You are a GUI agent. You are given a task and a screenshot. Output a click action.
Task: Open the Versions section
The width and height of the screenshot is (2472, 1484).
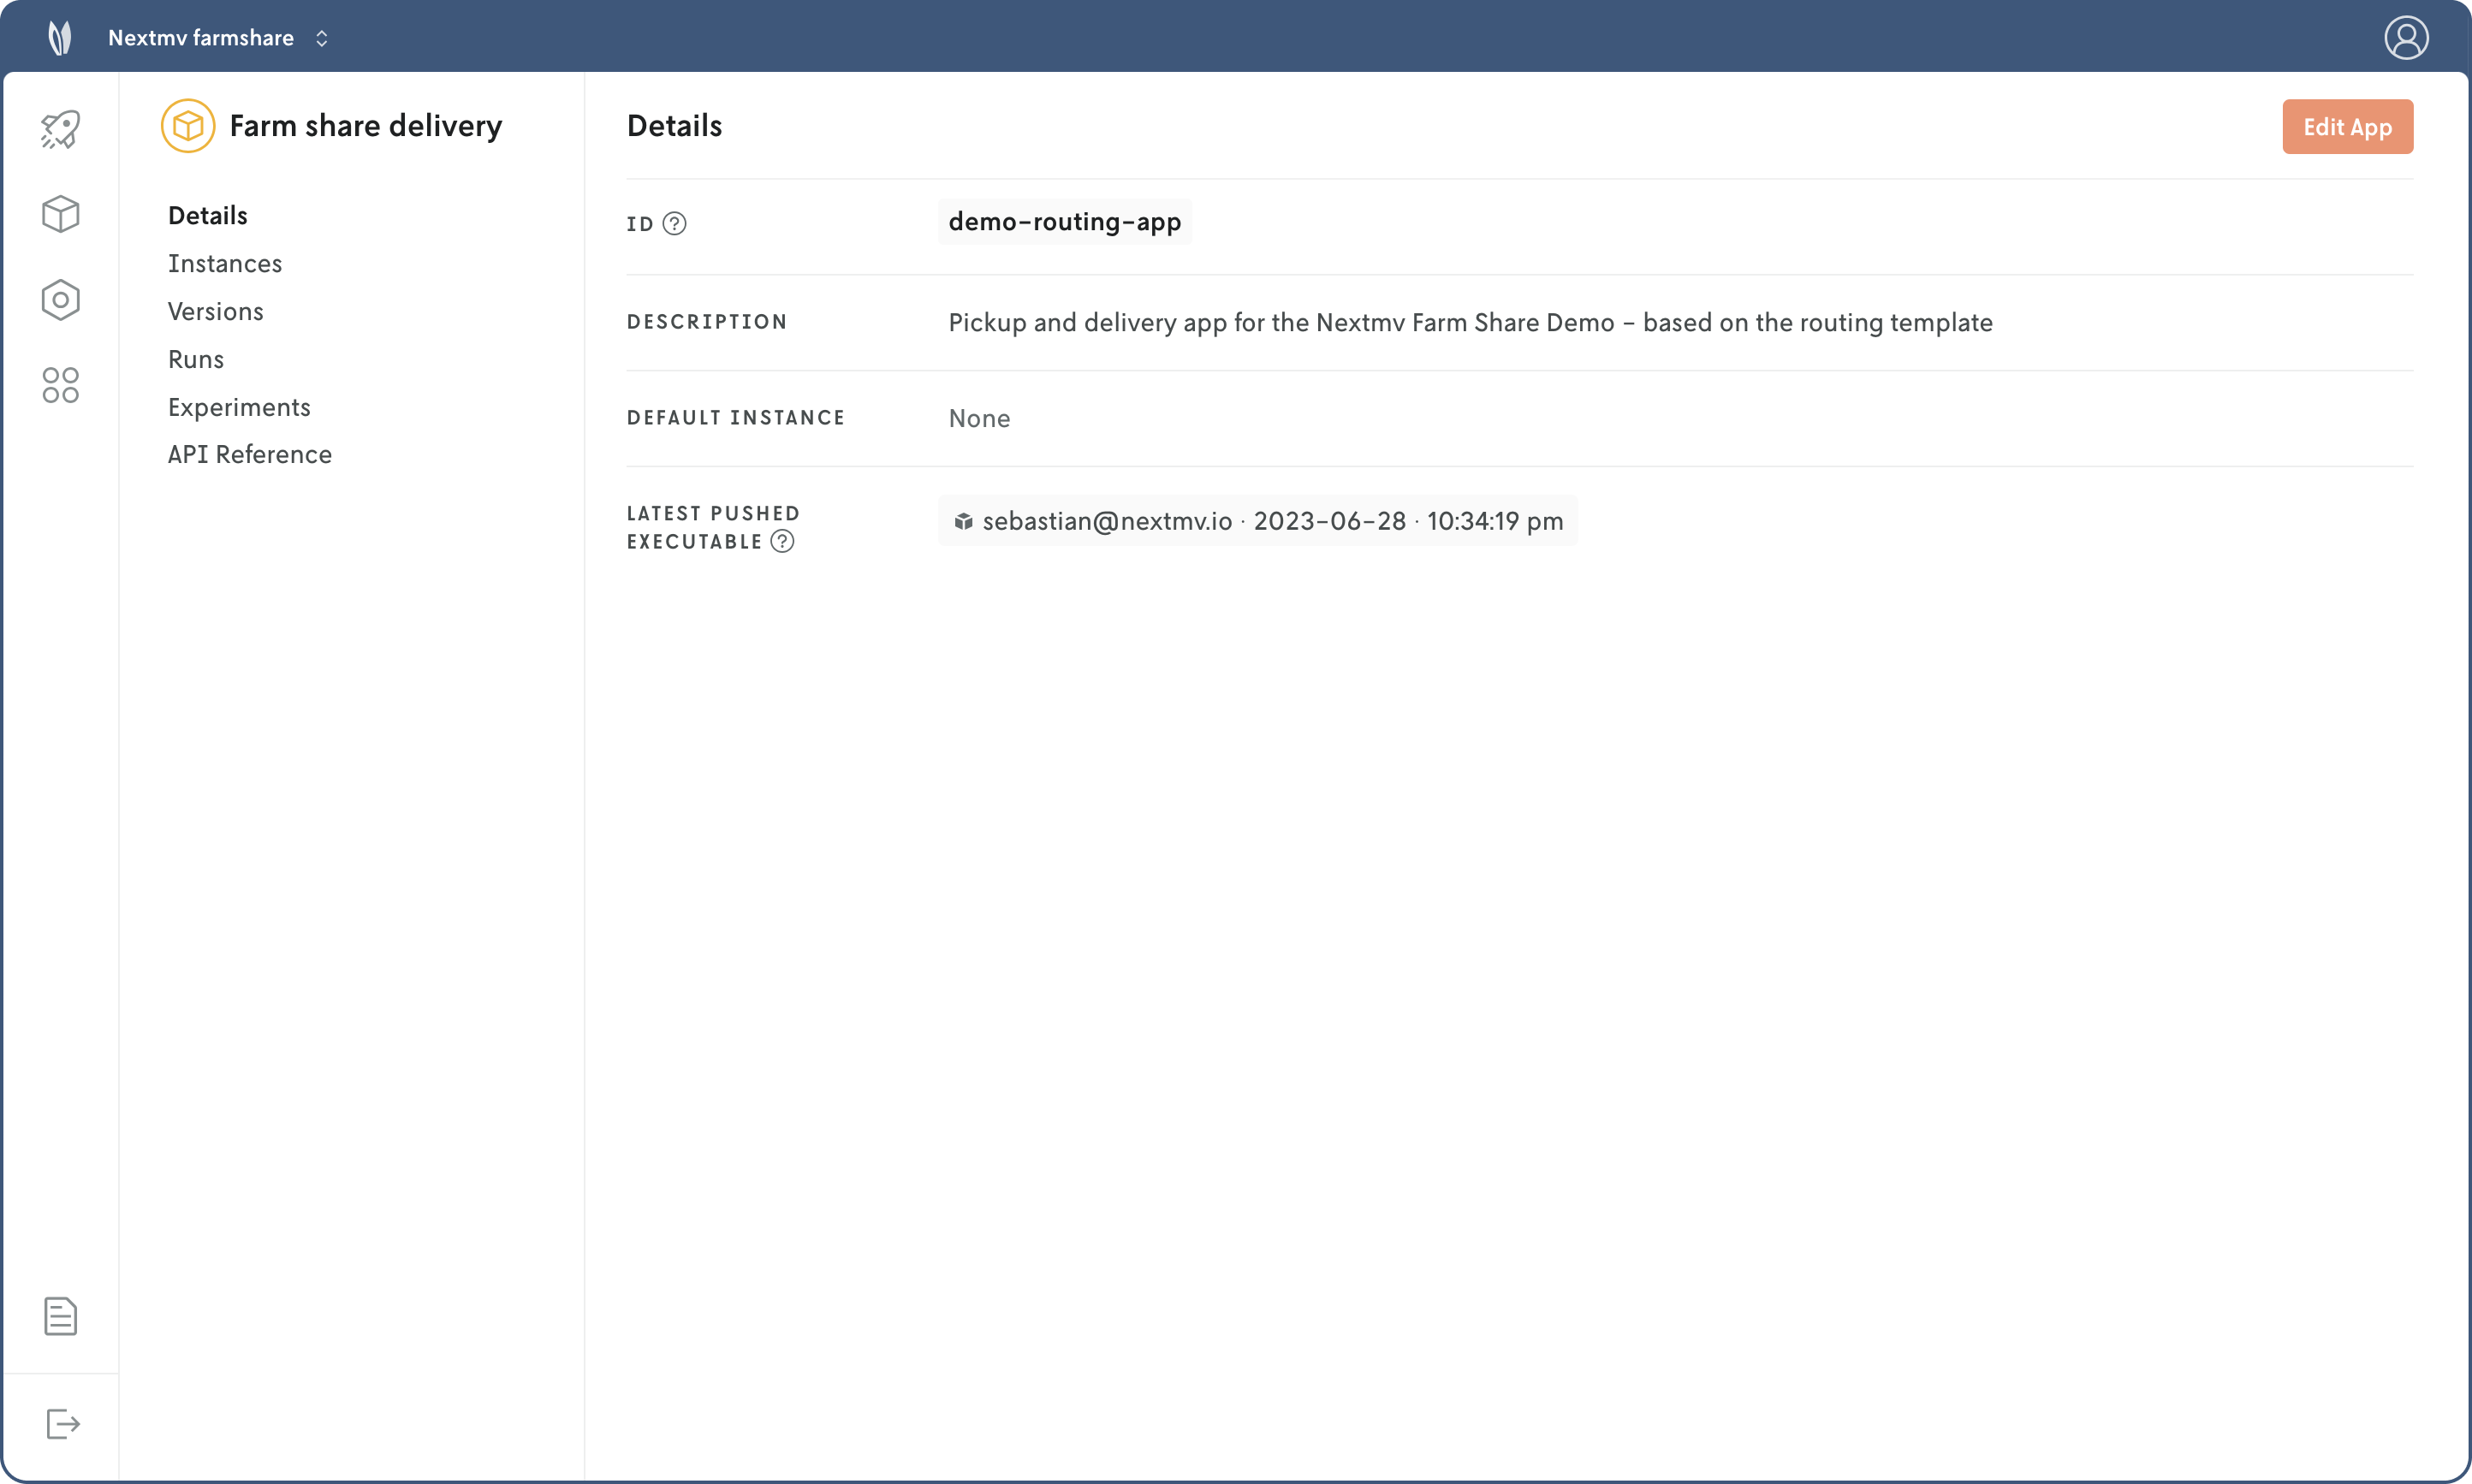[216, 311]
